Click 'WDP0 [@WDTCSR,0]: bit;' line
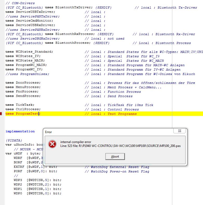 37,194
